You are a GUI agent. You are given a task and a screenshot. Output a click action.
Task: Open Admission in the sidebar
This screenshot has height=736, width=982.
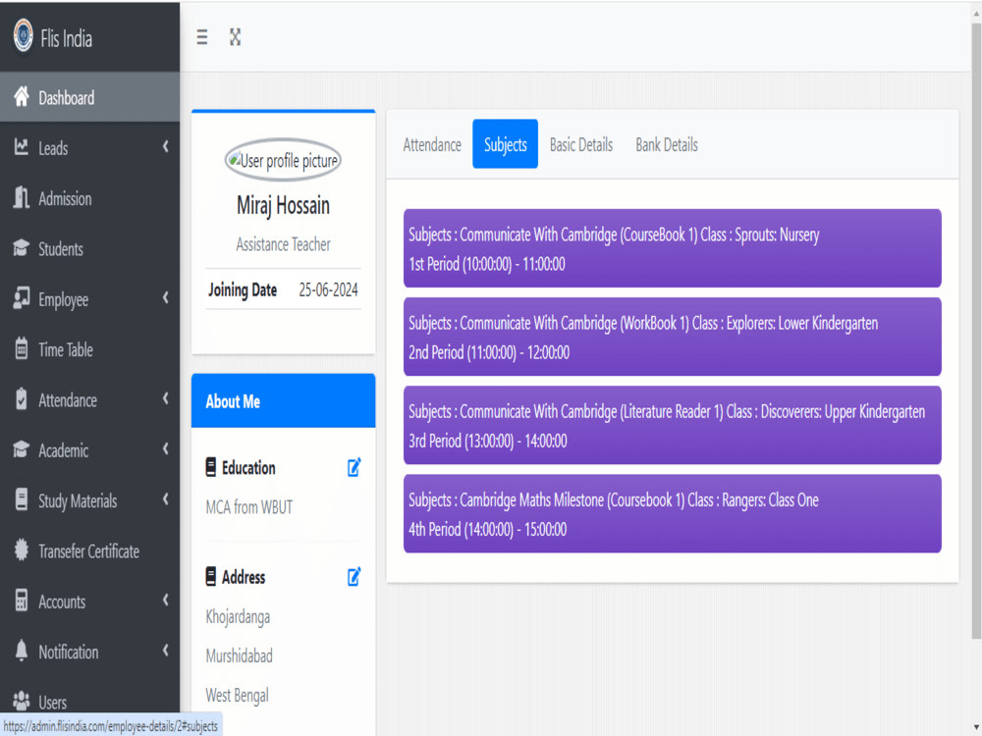[x=89, y=198]
